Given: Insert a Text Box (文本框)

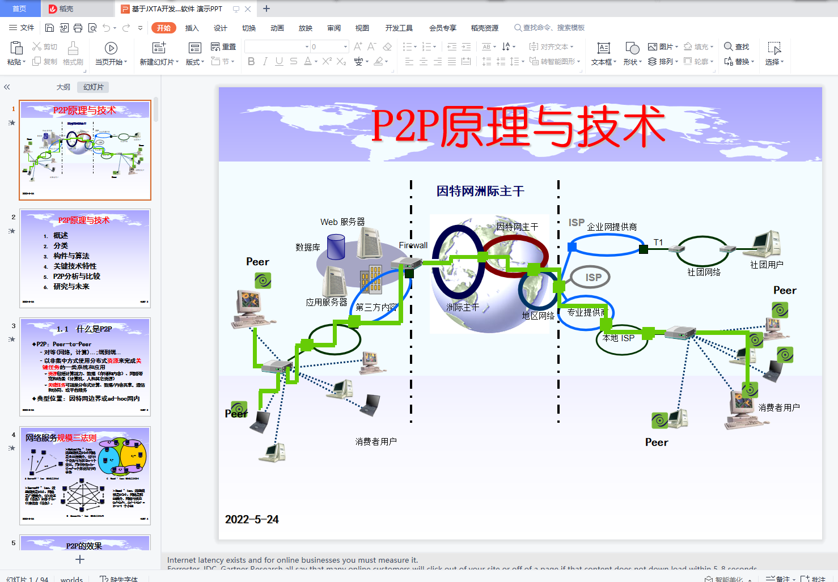Looking at the screenshot, I should (604, 54).
